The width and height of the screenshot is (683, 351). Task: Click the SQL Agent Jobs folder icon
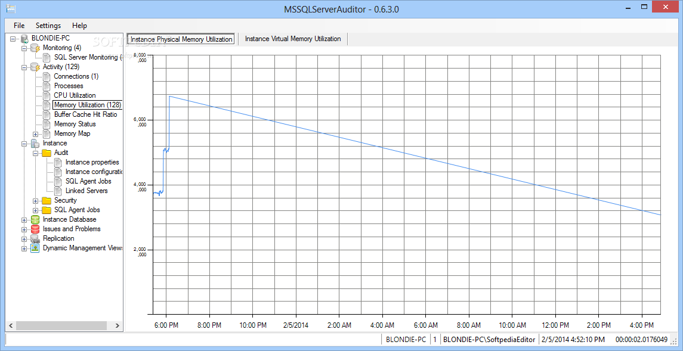[47, 210]
